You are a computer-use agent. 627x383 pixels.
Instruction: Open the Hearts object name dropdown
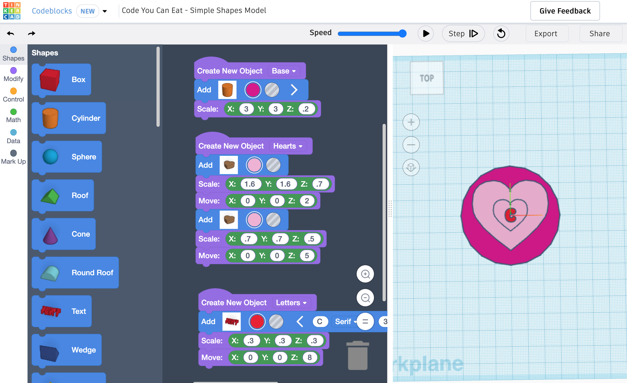pyautogui.click(x=288, y=146)
